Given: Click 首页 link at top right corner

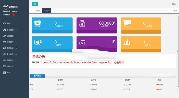Looking at the screenshot, I should coord(174,4).
